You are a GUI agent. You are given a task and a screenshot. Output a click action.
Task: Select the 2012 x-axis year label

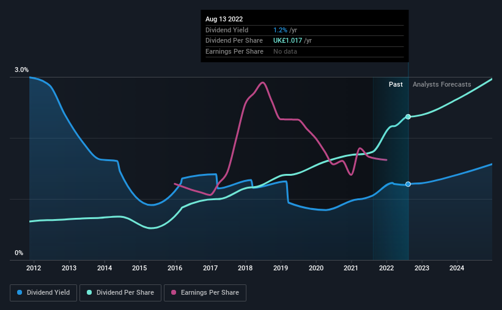coord(34,268)
